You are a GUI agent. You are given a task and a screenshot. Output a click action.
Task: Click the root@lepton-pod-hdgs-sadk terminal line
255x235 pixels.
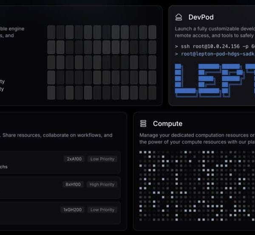click(x=215, y=54)
